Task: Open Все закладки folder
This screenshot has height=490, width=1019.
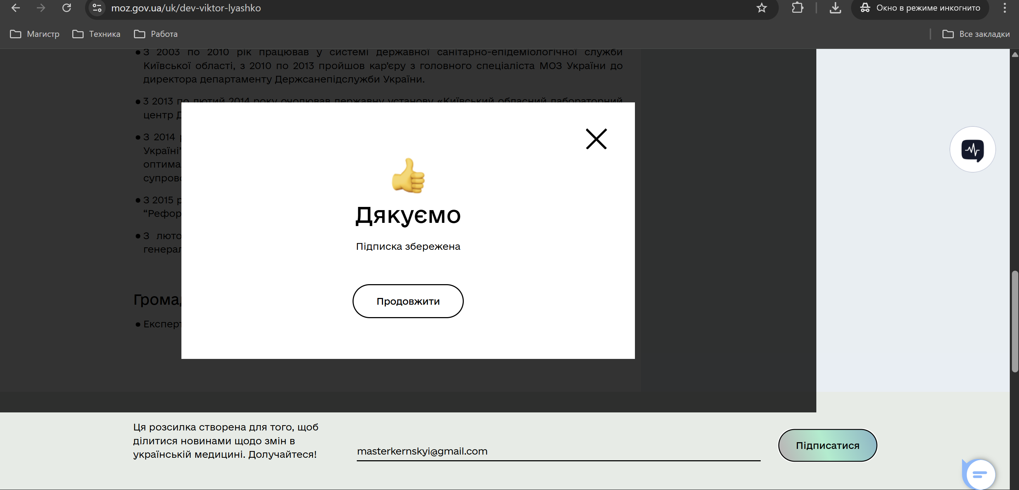Action: pyautogui.click(x=976, y=34)
